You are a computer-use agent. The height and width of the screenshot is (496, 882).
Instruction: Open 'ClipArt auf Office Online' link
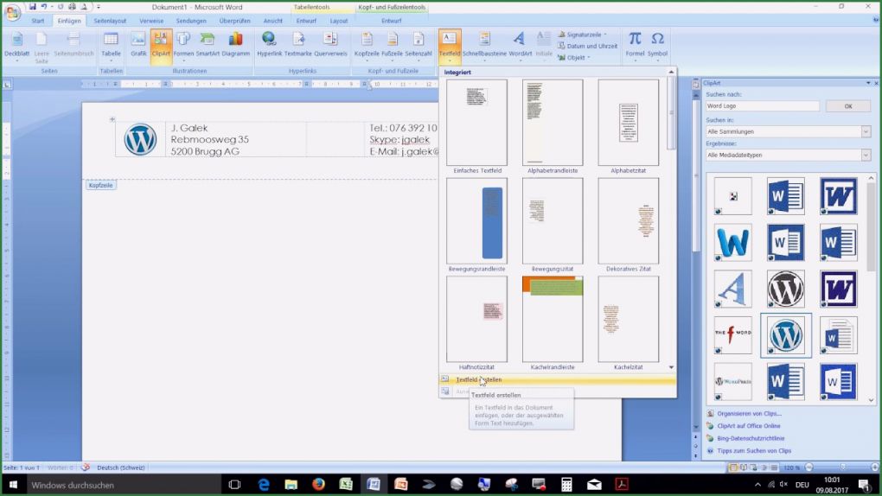[x=748, y=426]
